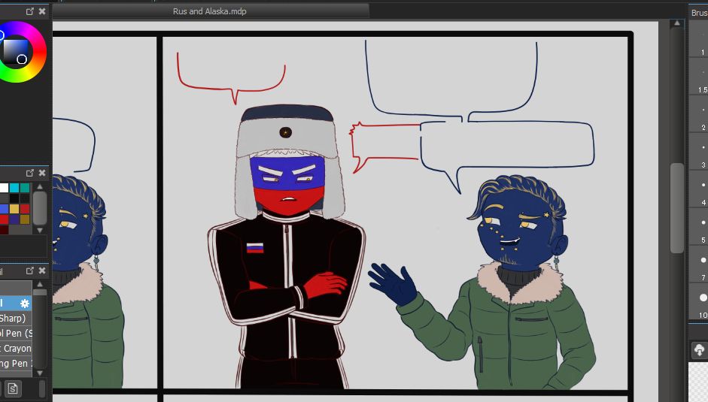Click the cloud download brush icon
This screenshot has height=402, width=708.
point(699,350)
